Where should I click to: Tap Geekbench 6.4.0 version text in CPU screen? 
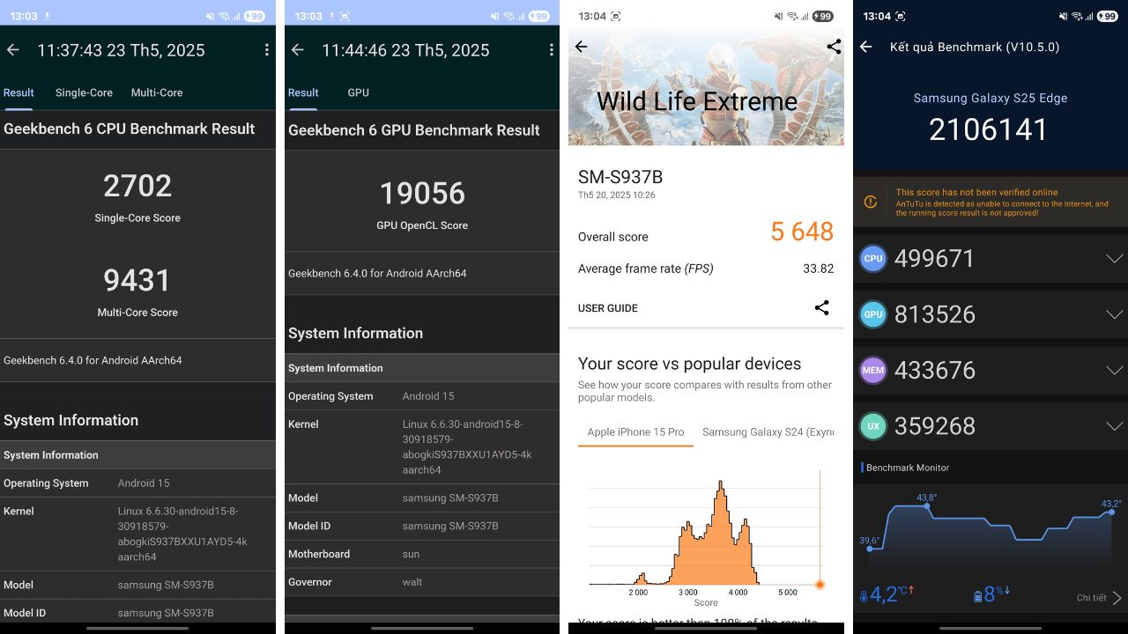point(93,360)
